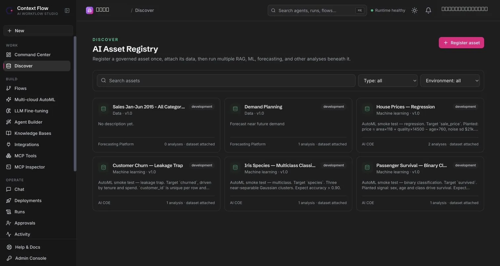Screen dimensions: 500x266
Task: Click the Deployments rocket icon
Action: pos(9,201)
